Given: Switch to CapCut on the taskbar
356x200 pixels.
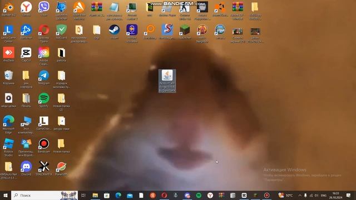Looking at the screenshot, I should coord(244,195).
